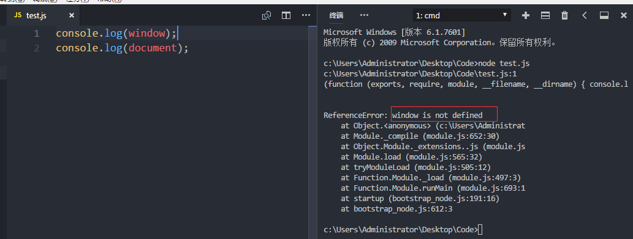Viewport: 633px width, 239px height.
Task: Maximize the terminal panel size
Action: (604, 15)
